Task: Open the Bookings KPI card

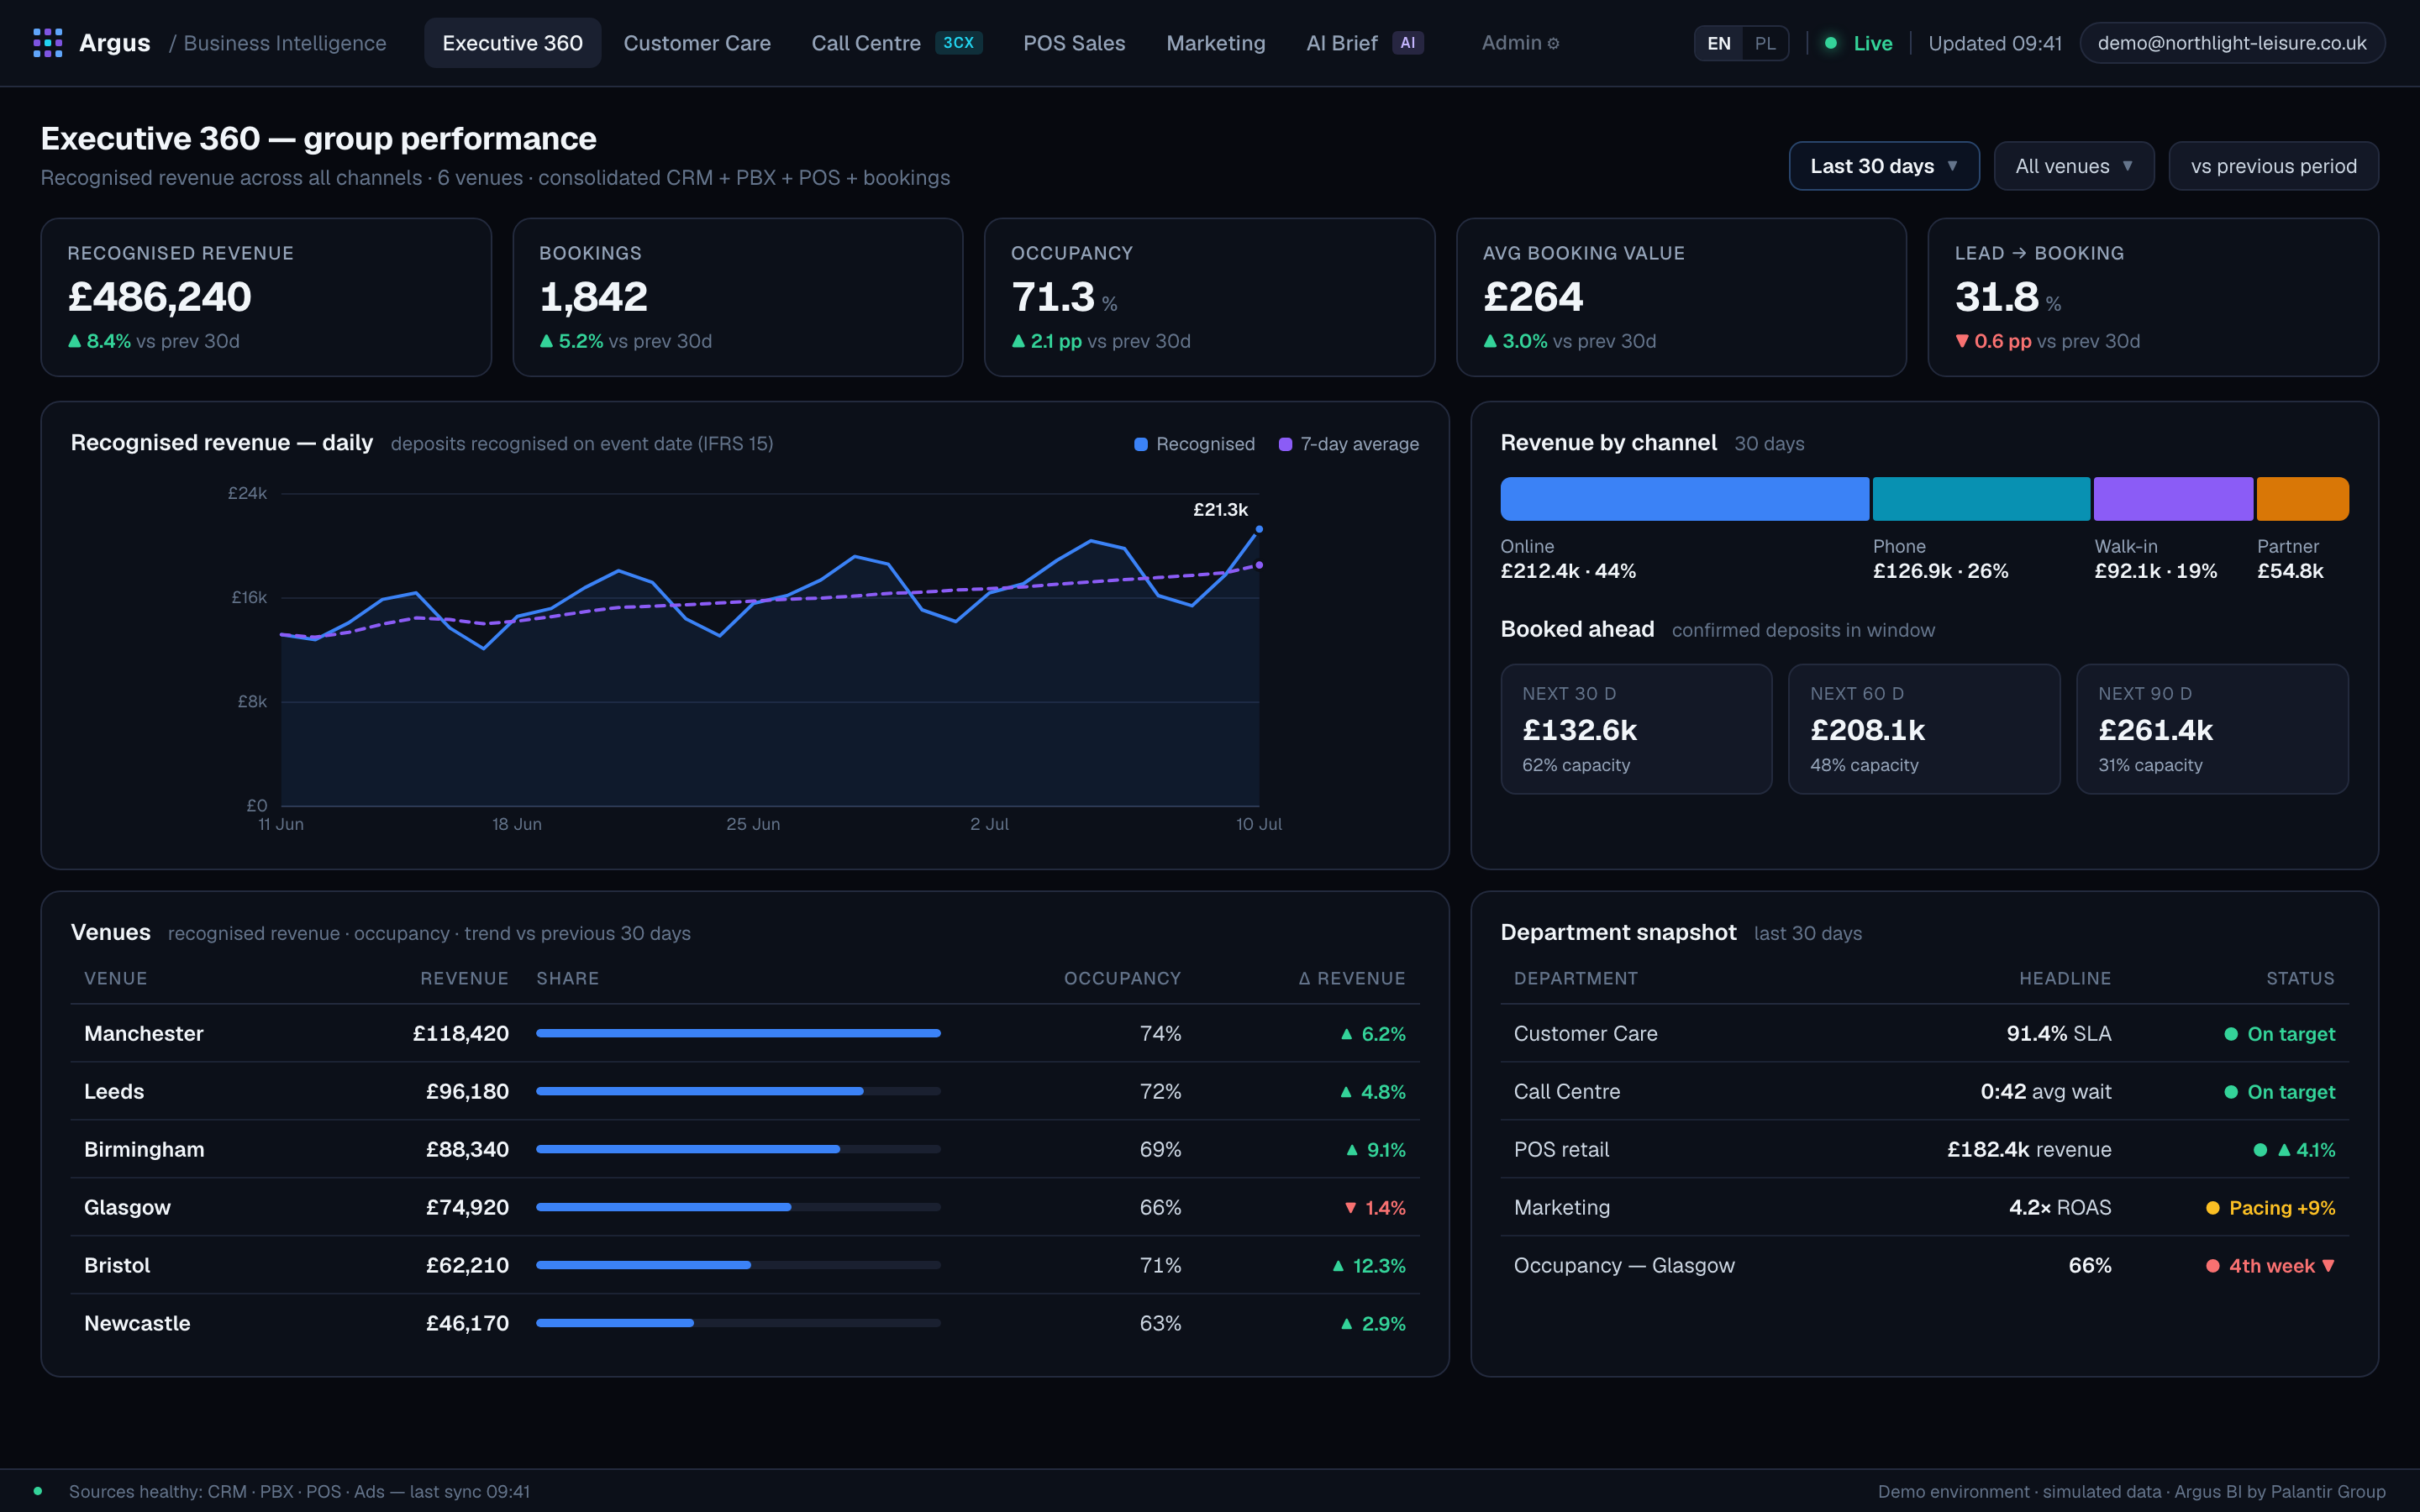Action: point(738,297)
